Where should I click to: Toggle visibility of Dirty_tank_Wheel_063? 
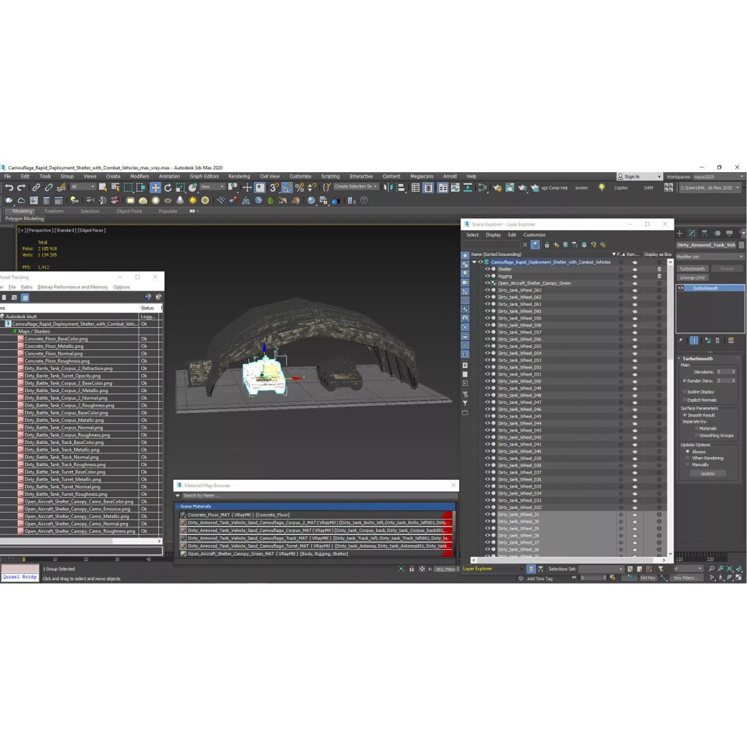click(488, 290)
